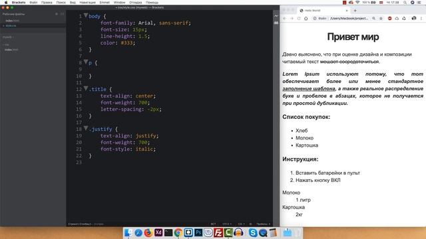
Task: Click the #333 color value
Action: pyautogui.click(x=126, y=42)
